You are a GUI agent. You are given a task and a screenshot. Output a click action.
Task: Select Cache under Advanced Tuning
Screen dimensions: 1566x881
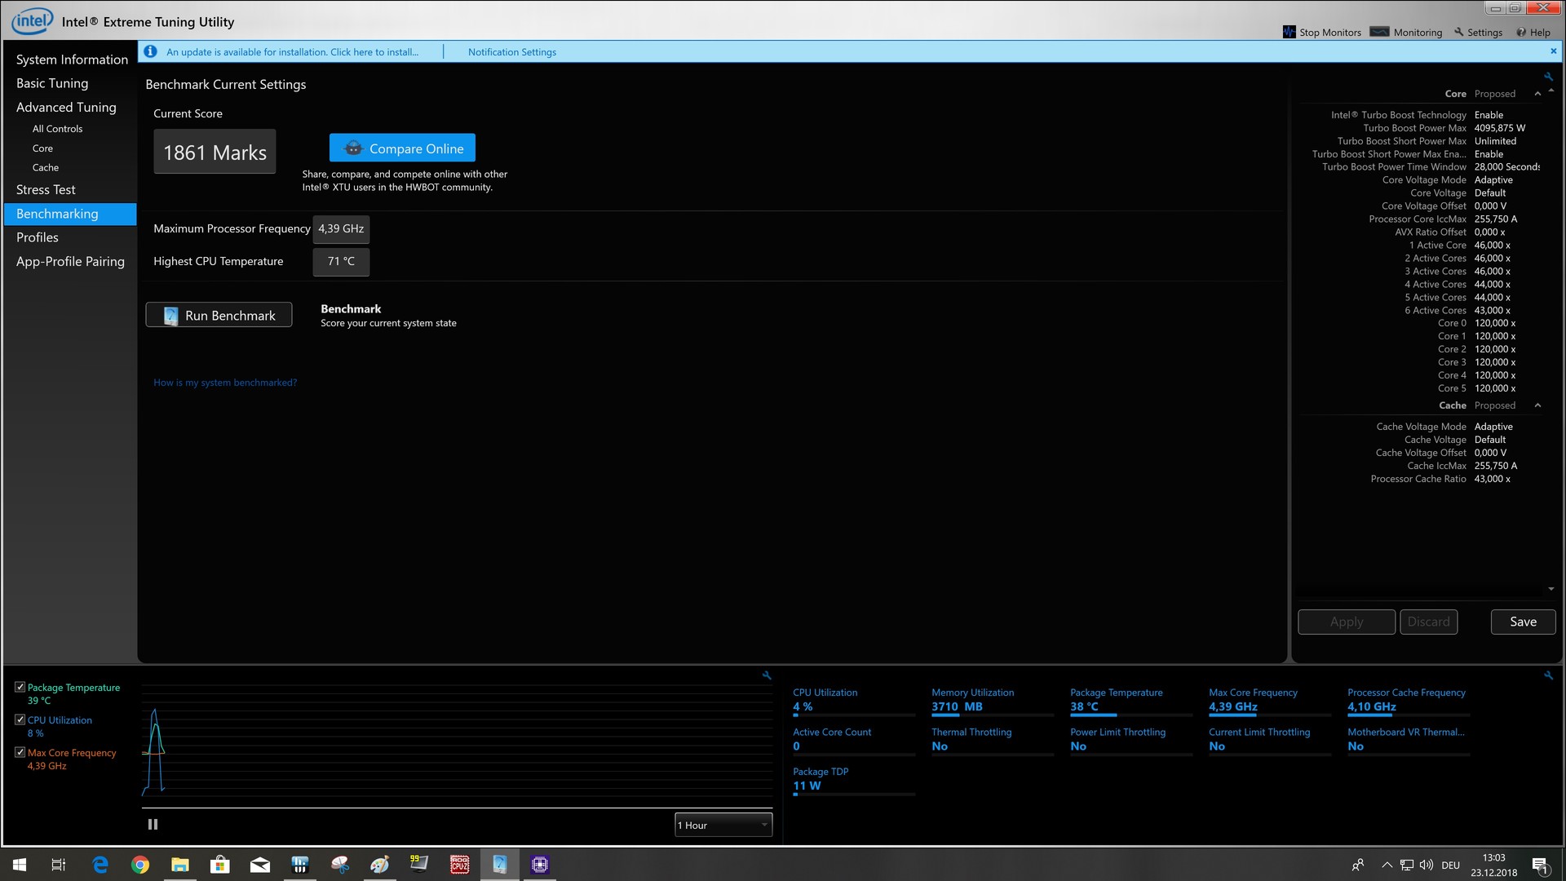pos(46,167)
